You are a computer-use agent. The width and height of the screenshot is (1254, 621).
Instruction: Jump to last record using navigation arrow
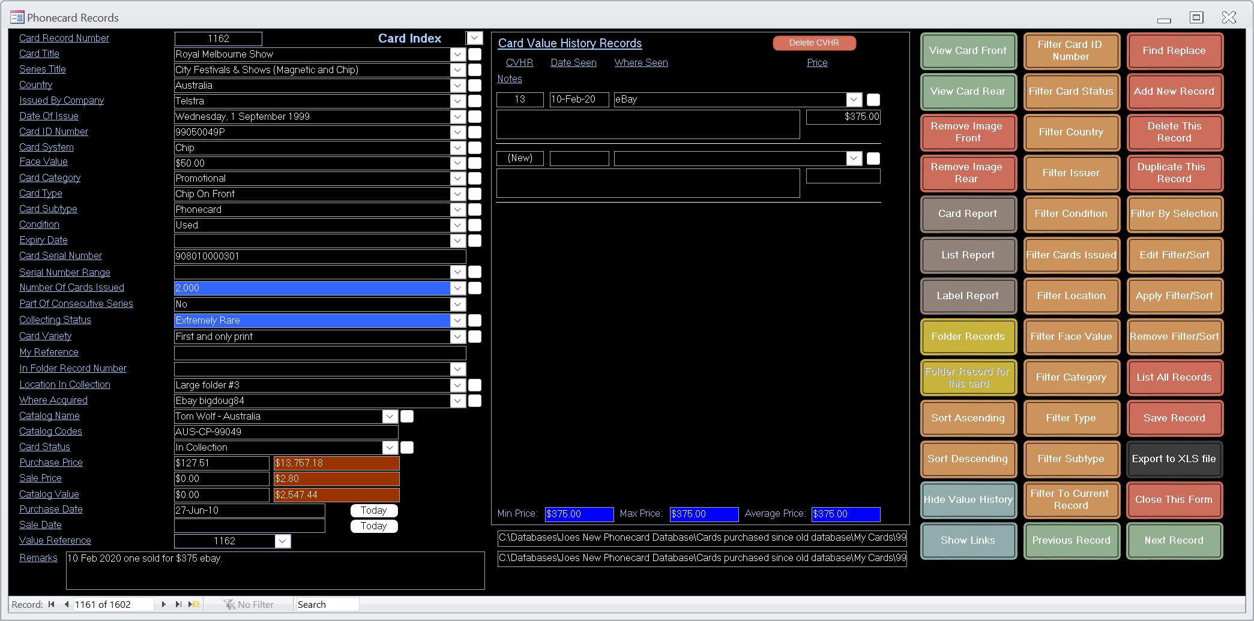pos(178,604)
